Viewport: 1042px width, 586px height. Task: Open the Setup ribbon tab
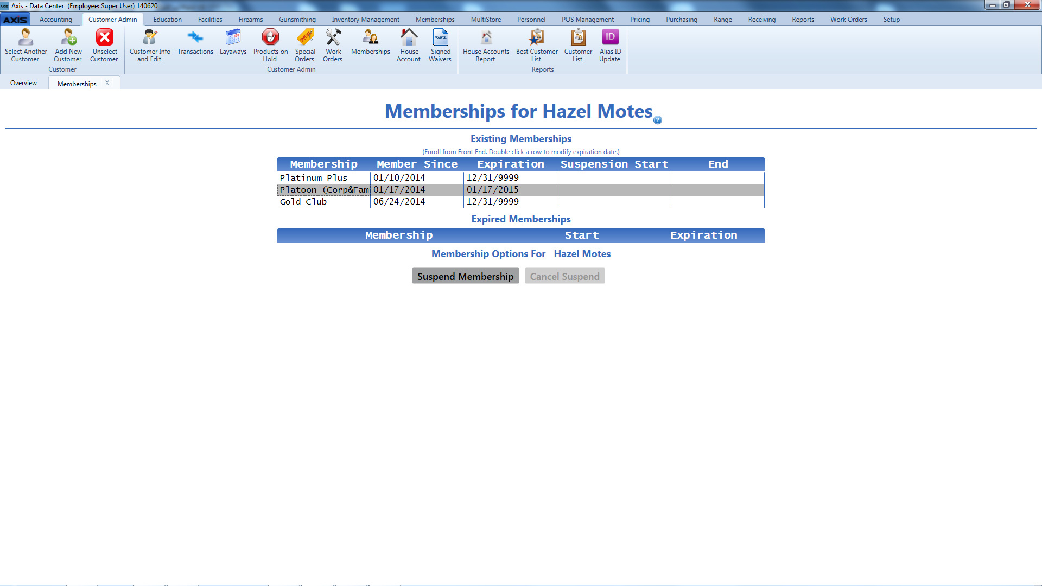tap(892, 20)
